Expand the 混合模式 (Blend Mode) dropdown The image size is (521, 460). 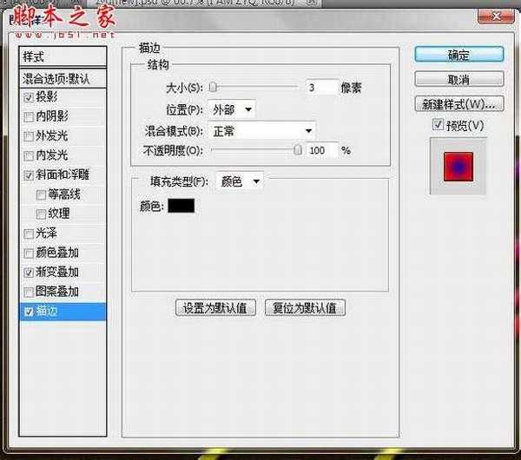pos(261,130)
